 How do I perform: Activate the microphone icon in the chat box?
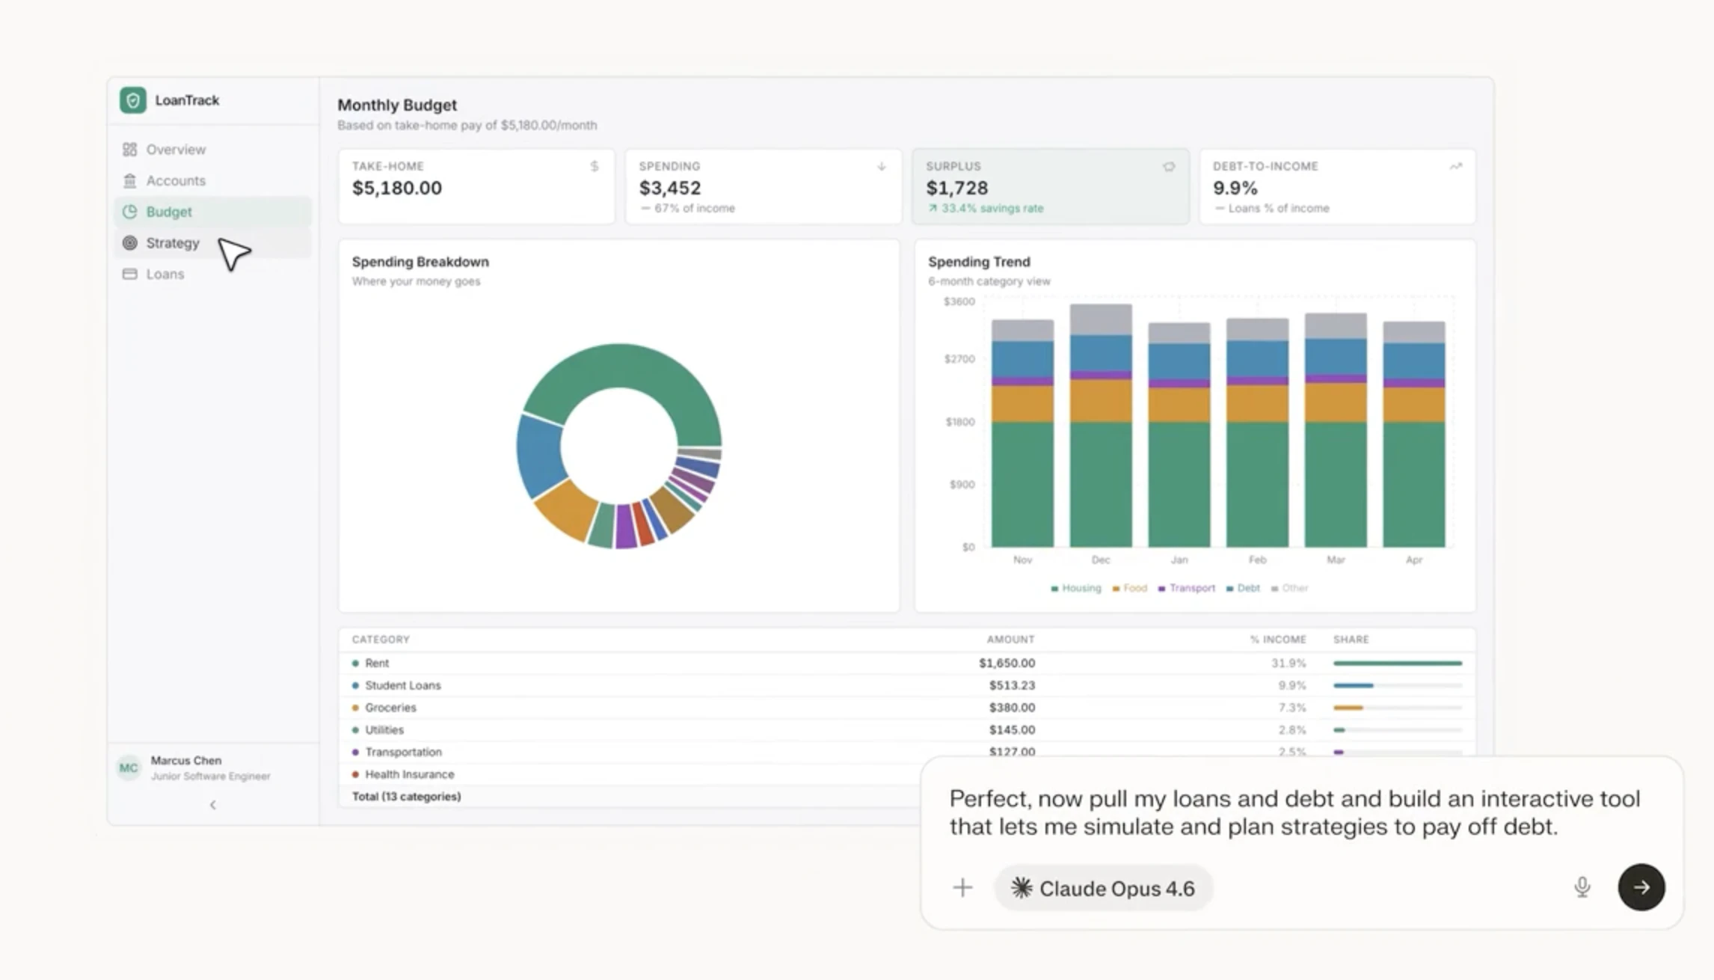coord(1582,888)
